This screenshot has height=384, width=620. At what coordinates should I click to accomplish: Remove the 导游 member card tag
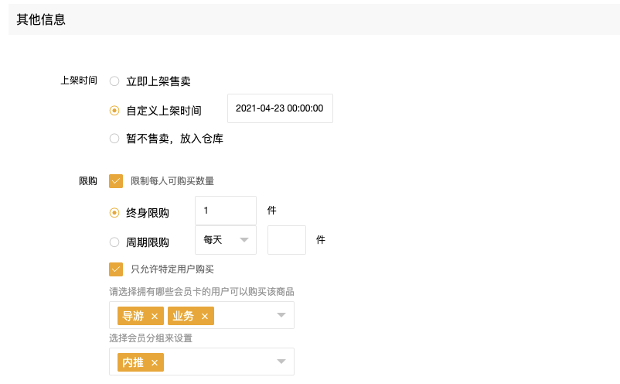[x=155, y=317]
